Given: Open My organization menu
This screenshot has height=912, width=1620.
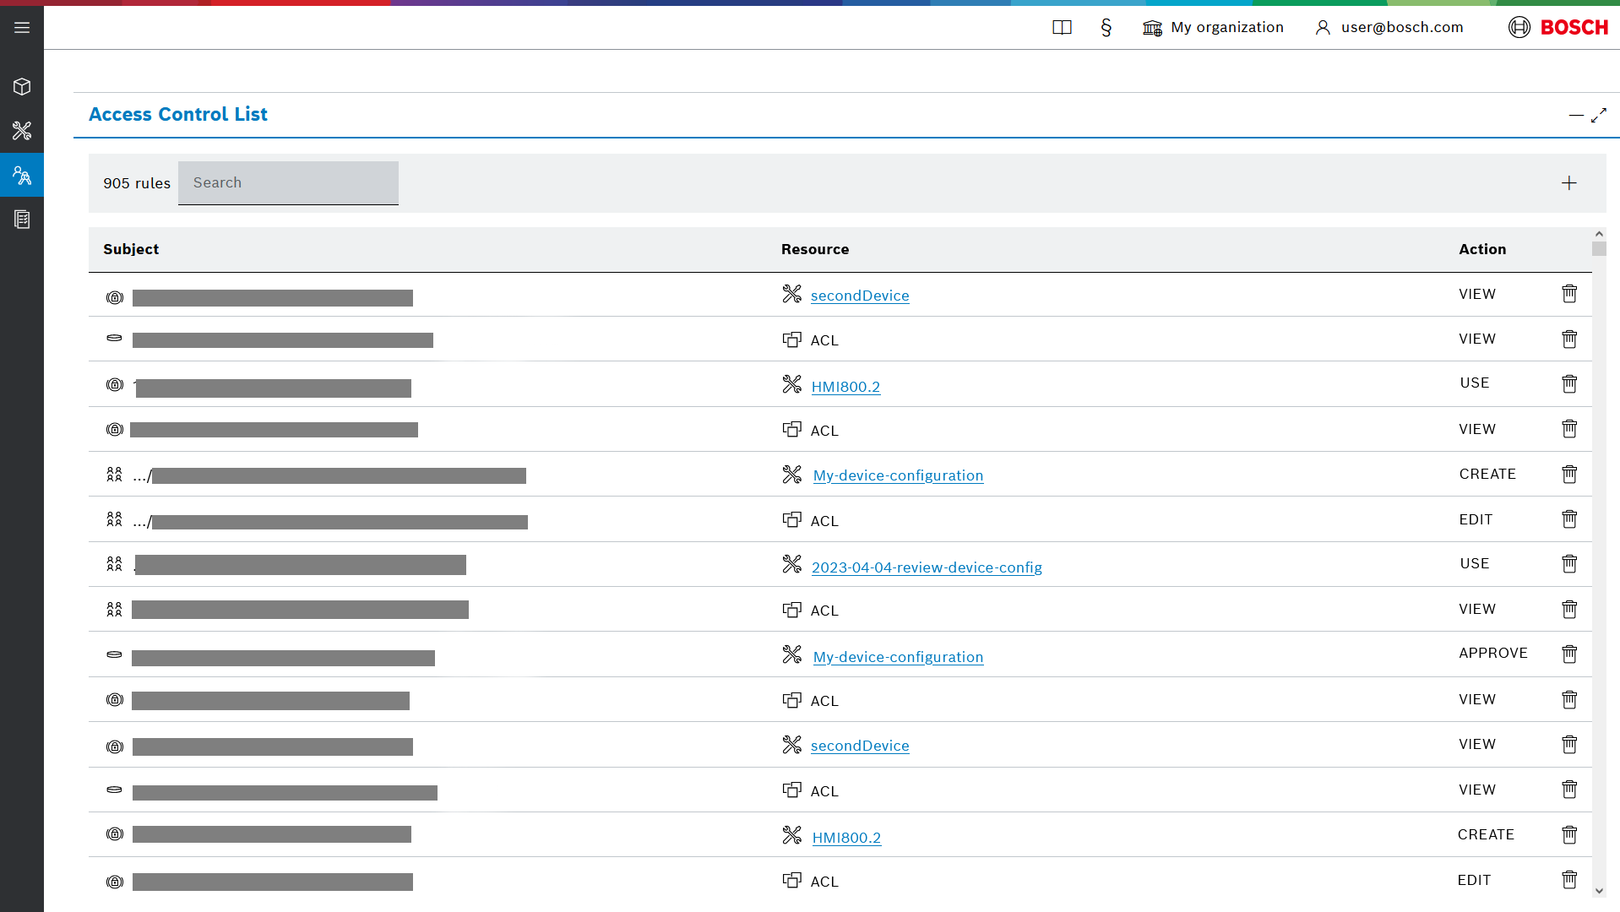Looking at the screenshot, I should click(x=1213, y=28).
